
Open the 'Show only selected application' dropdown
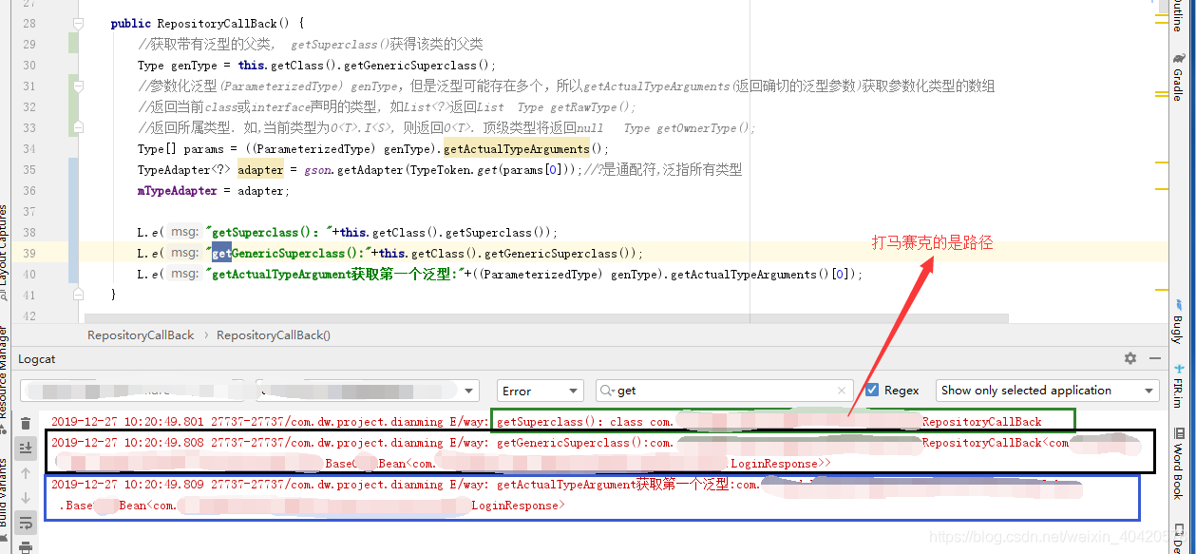tap(1045, 390)
